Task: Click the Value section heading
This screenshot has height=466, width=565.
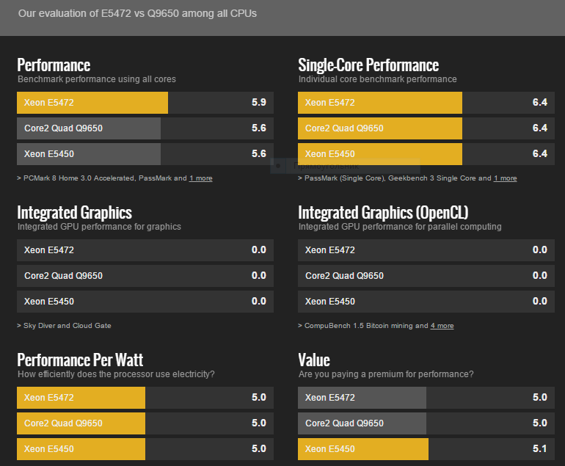Action: [x=314, y=360]
